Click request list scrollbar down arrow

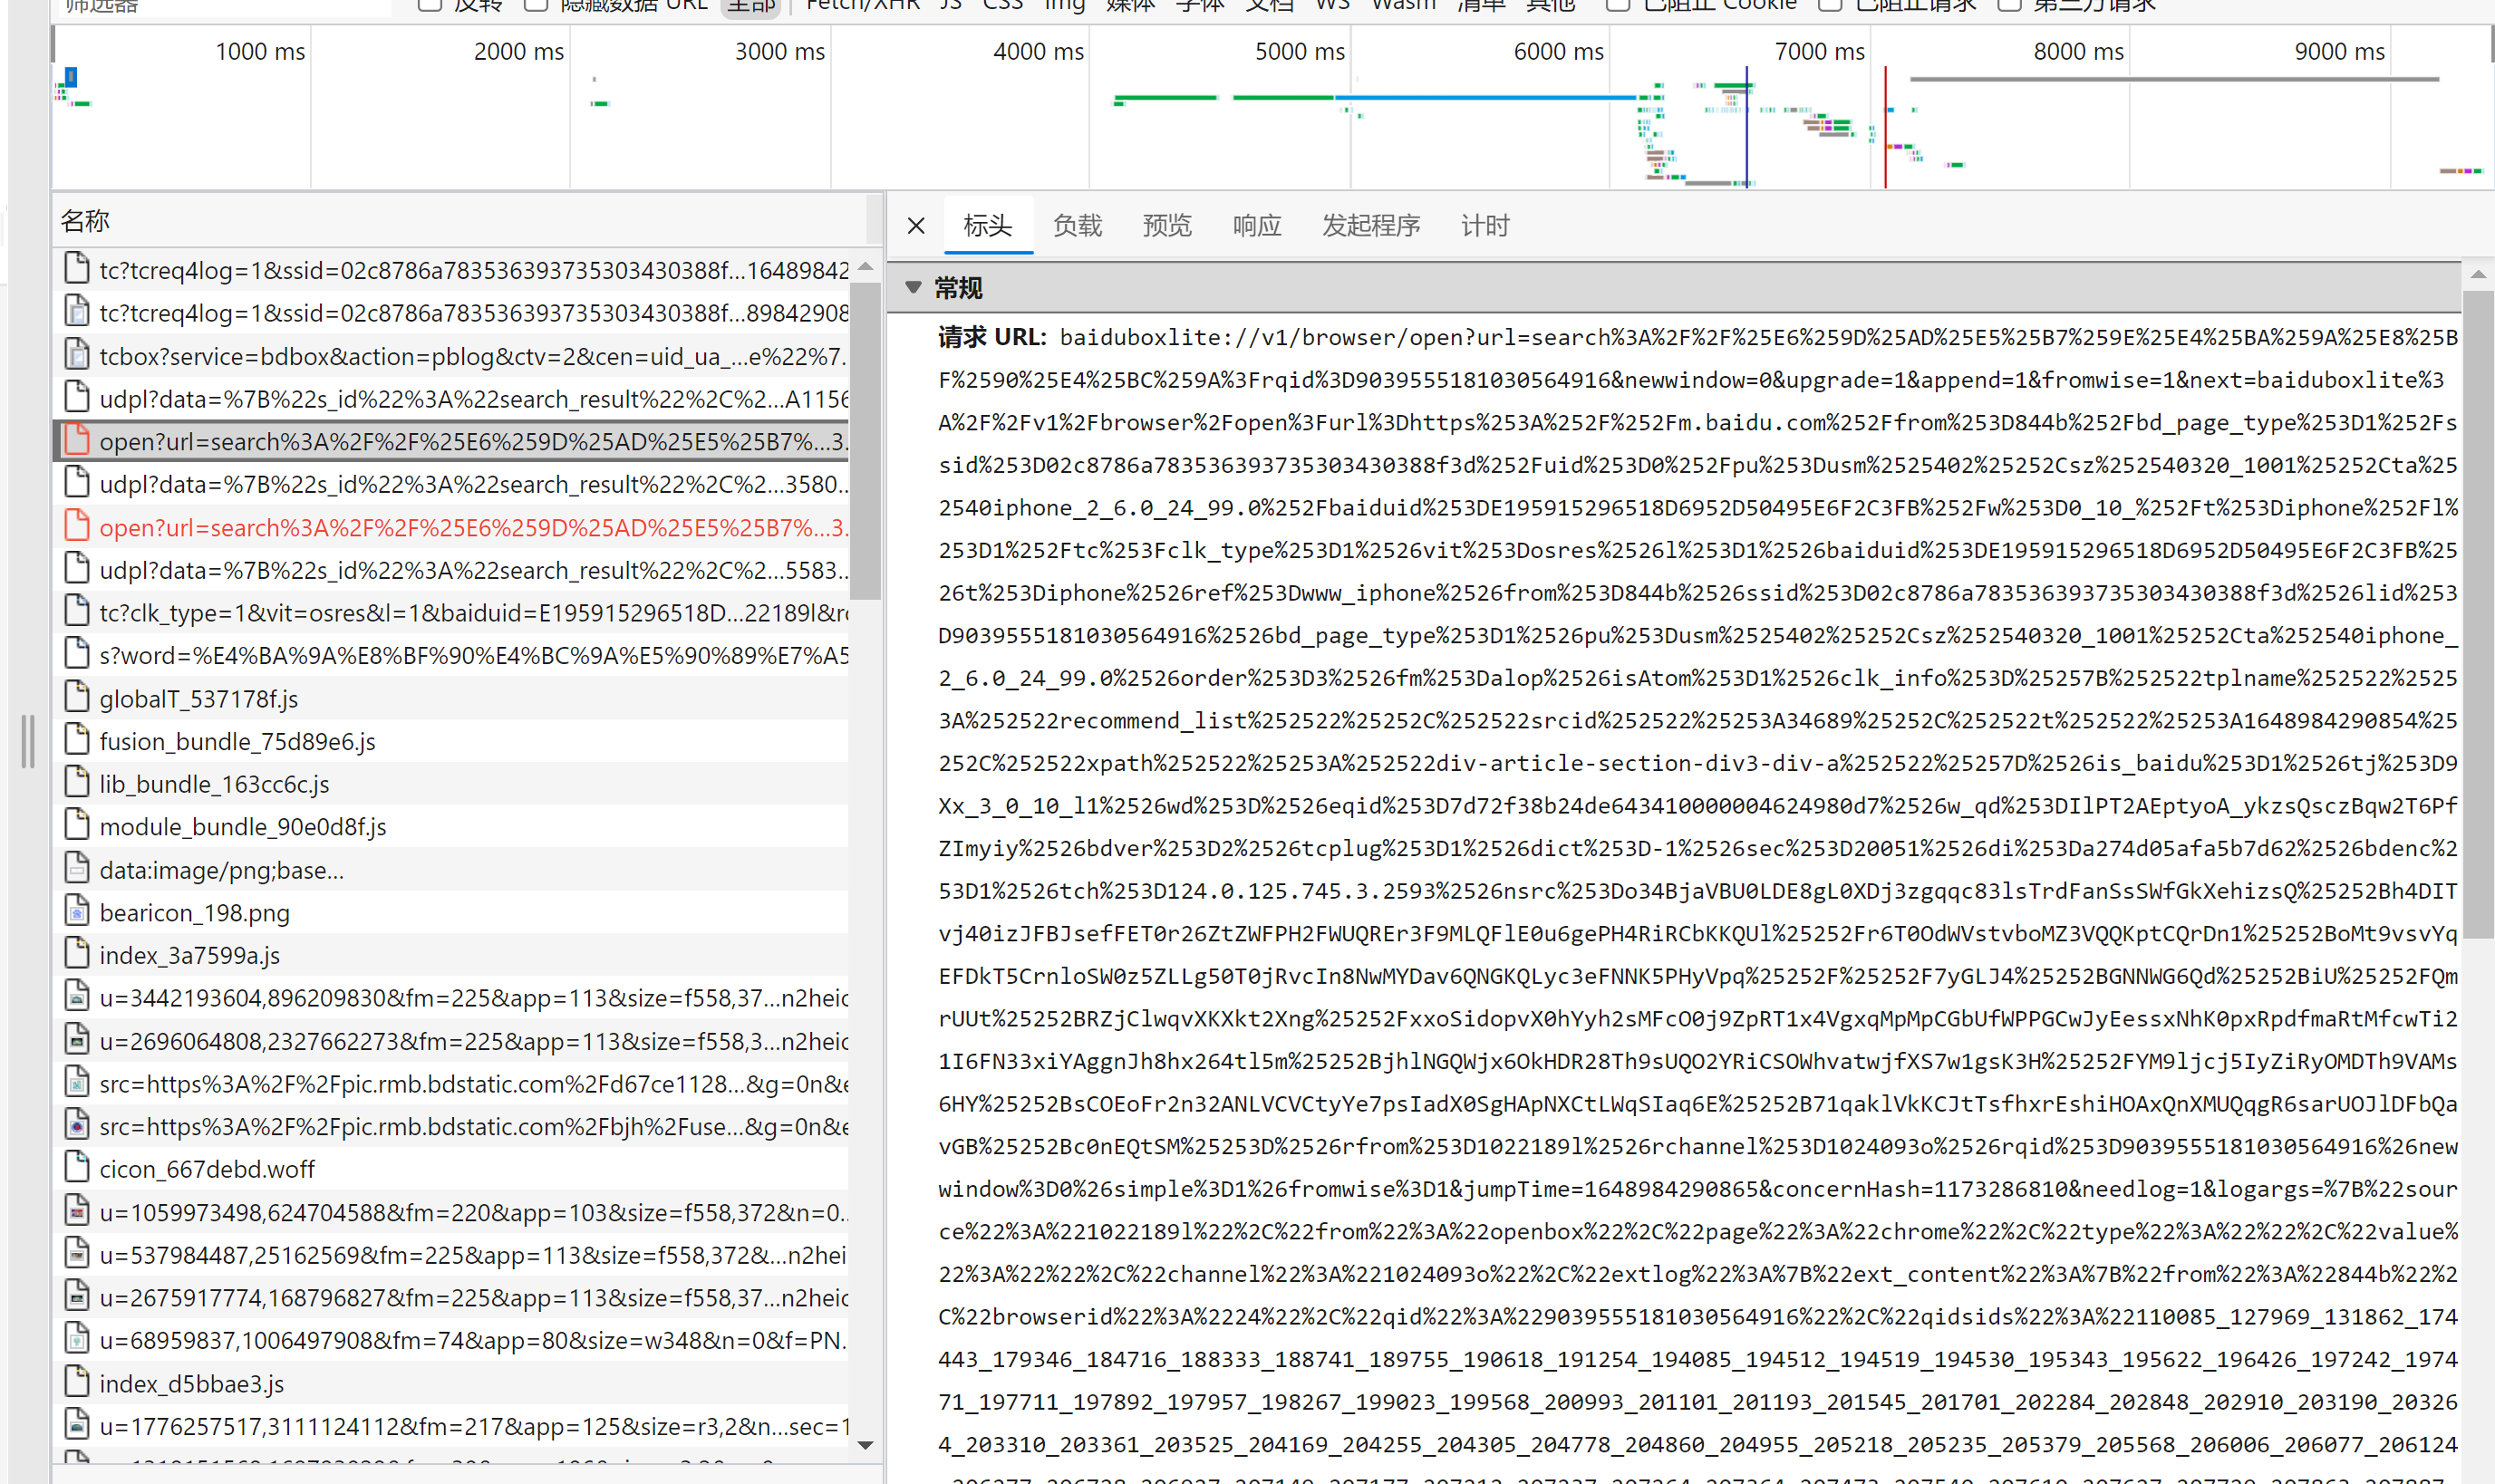click(866, 1444)
